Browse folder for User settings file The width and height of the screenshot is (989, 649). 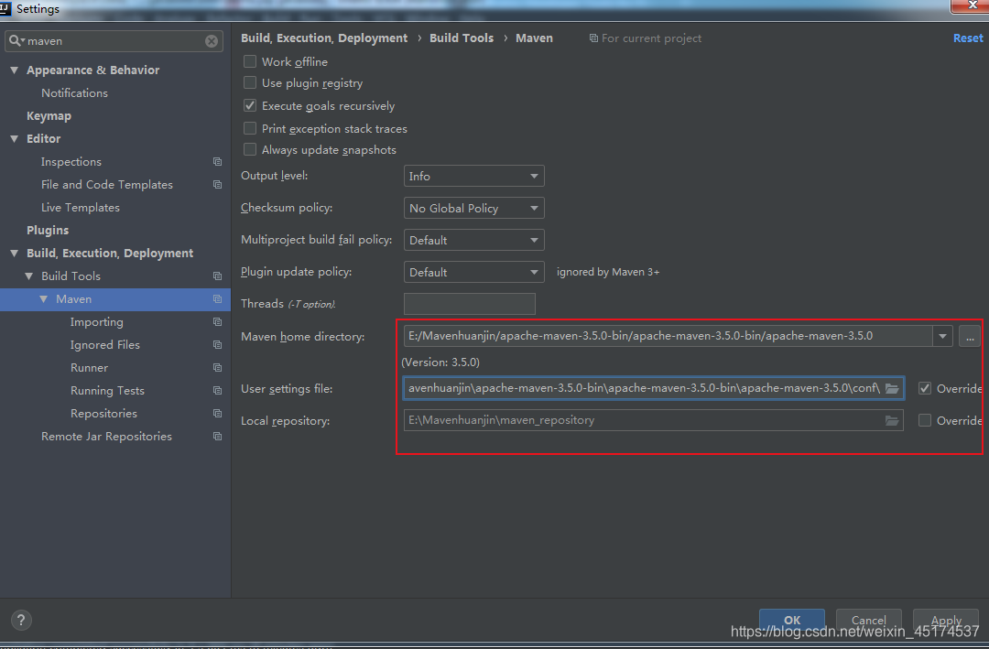click(892, 388)
